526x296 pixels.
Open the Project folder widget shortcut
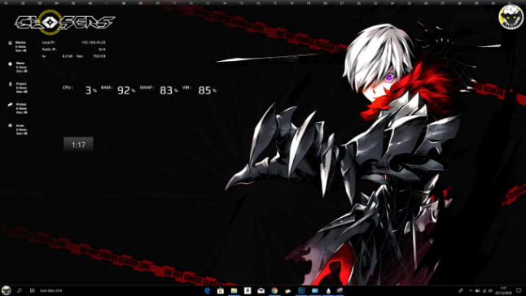(x=17, y=88)
